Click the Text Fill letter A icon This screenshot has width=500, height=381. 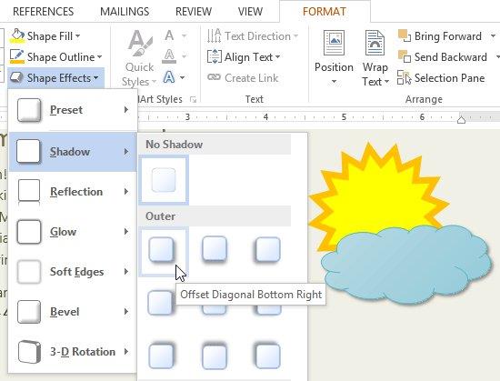(169, 35)
